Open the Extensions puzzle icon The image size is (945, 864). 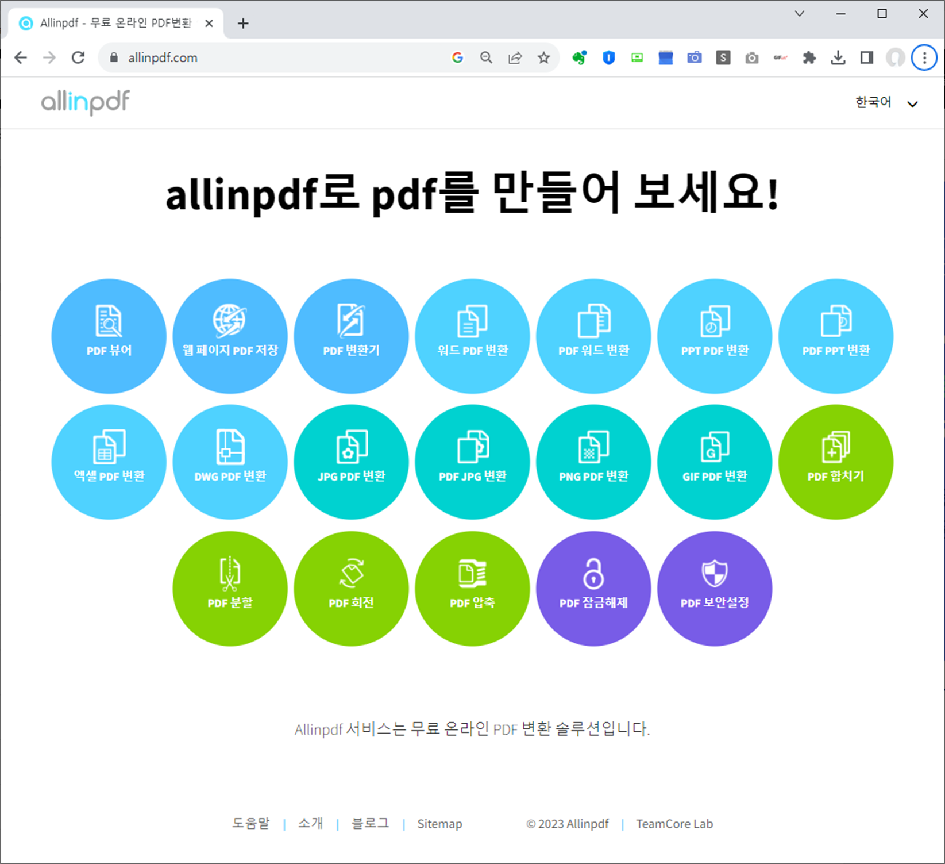[809, 57]
